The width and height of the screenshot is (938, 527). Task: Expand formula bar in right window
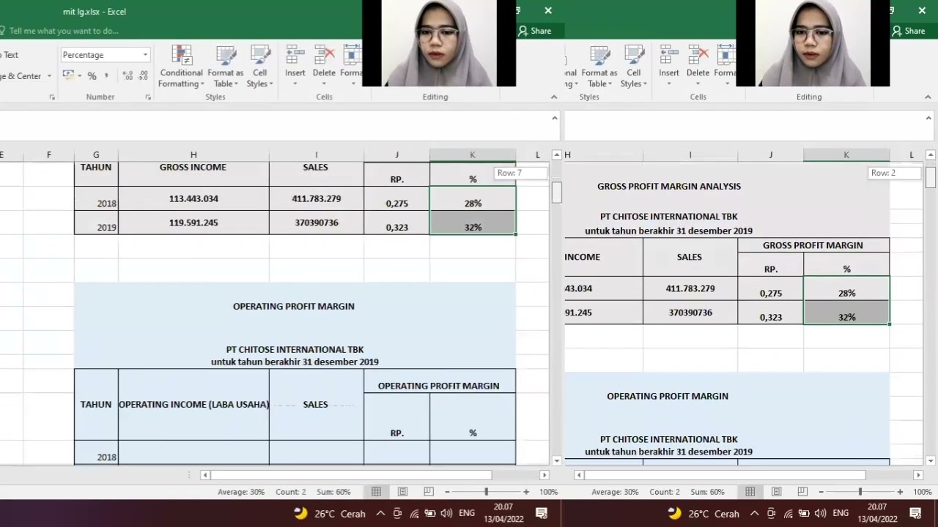tap(928, 118)
